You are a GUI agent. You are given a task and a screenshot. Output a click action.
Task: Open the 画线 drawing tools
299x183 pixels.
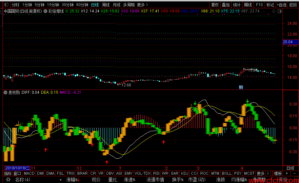pyautogui.click(x=248, y=5)
